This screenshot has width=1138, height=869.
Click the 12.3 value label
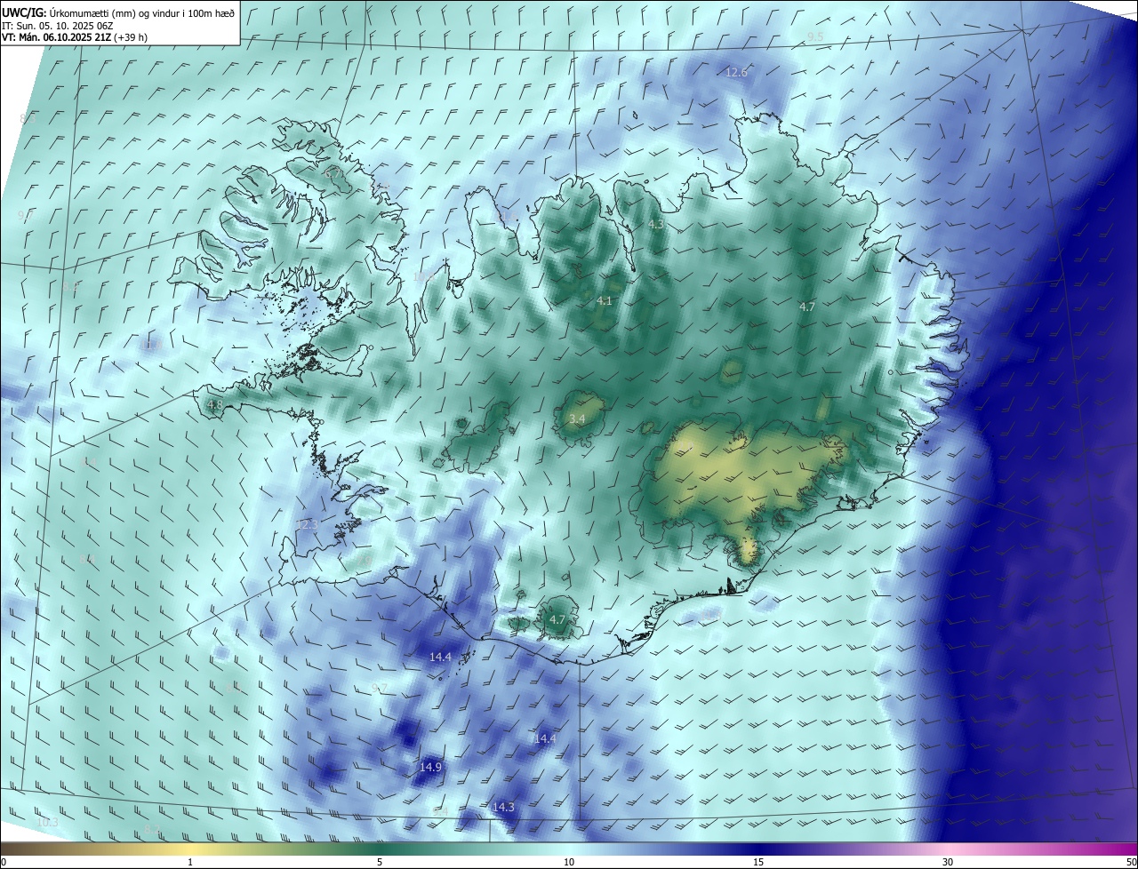point(307,525)
